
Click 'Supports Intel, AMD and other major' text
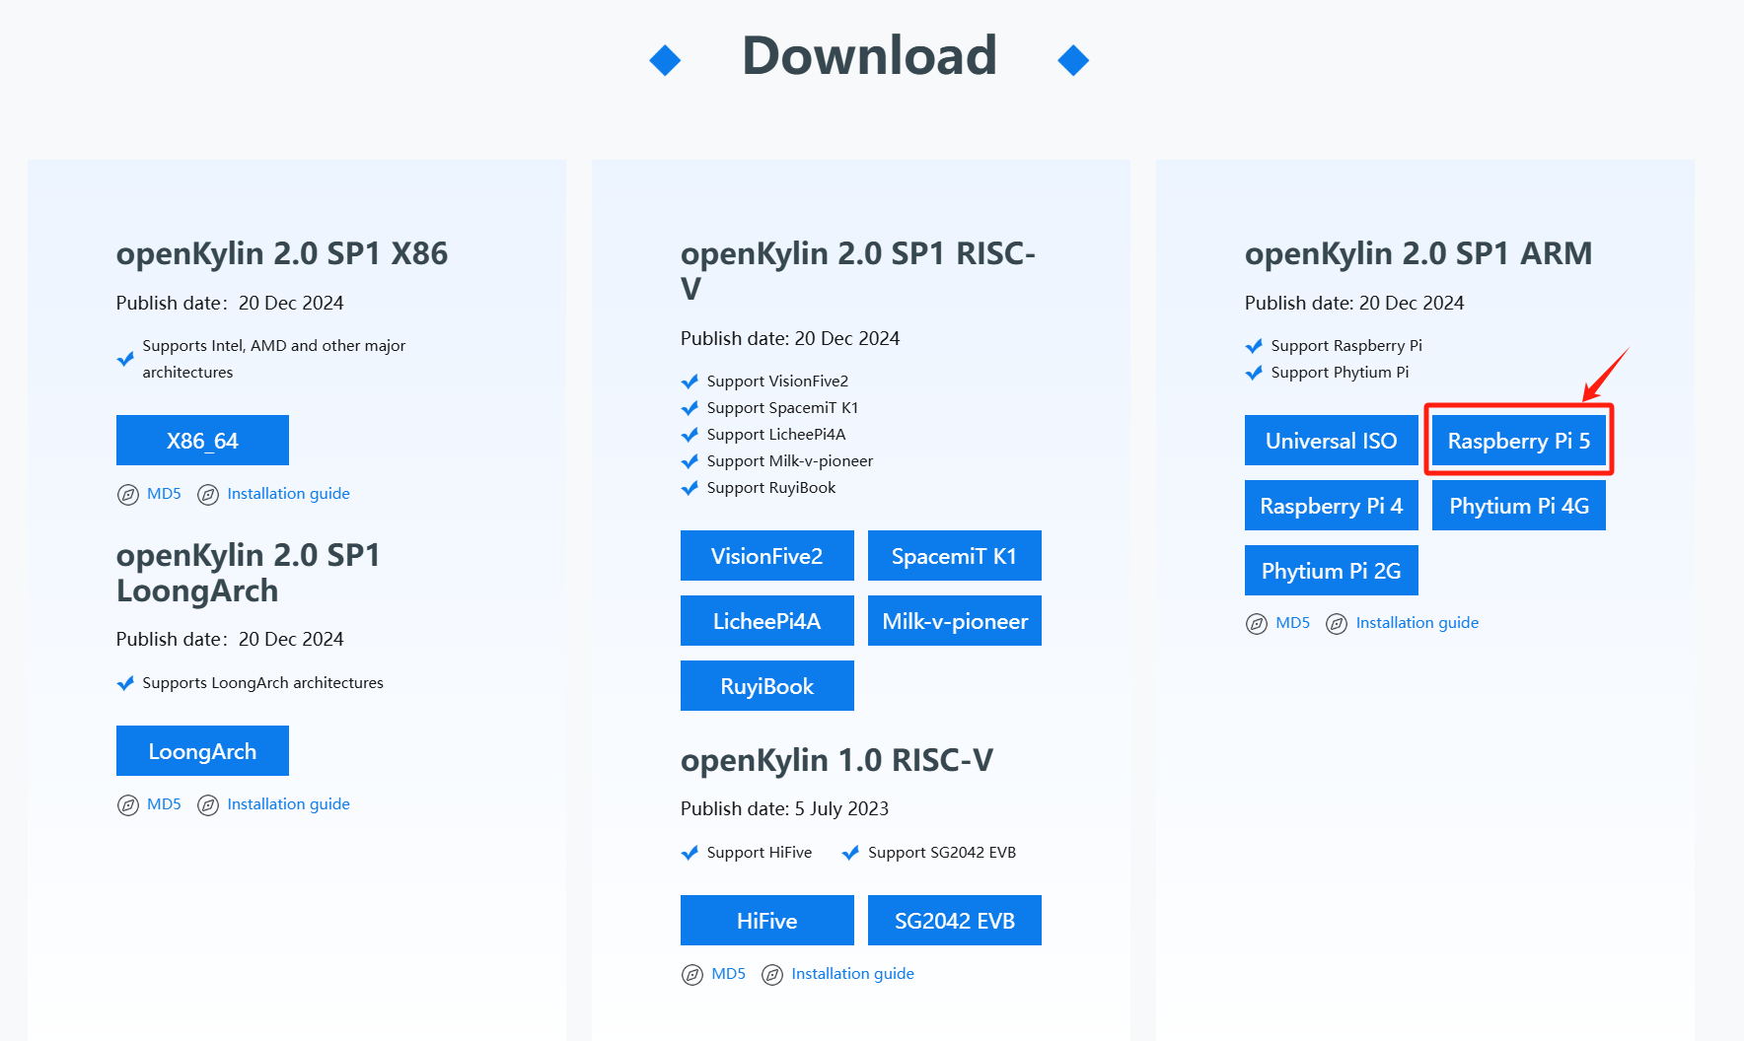(274, 346)
